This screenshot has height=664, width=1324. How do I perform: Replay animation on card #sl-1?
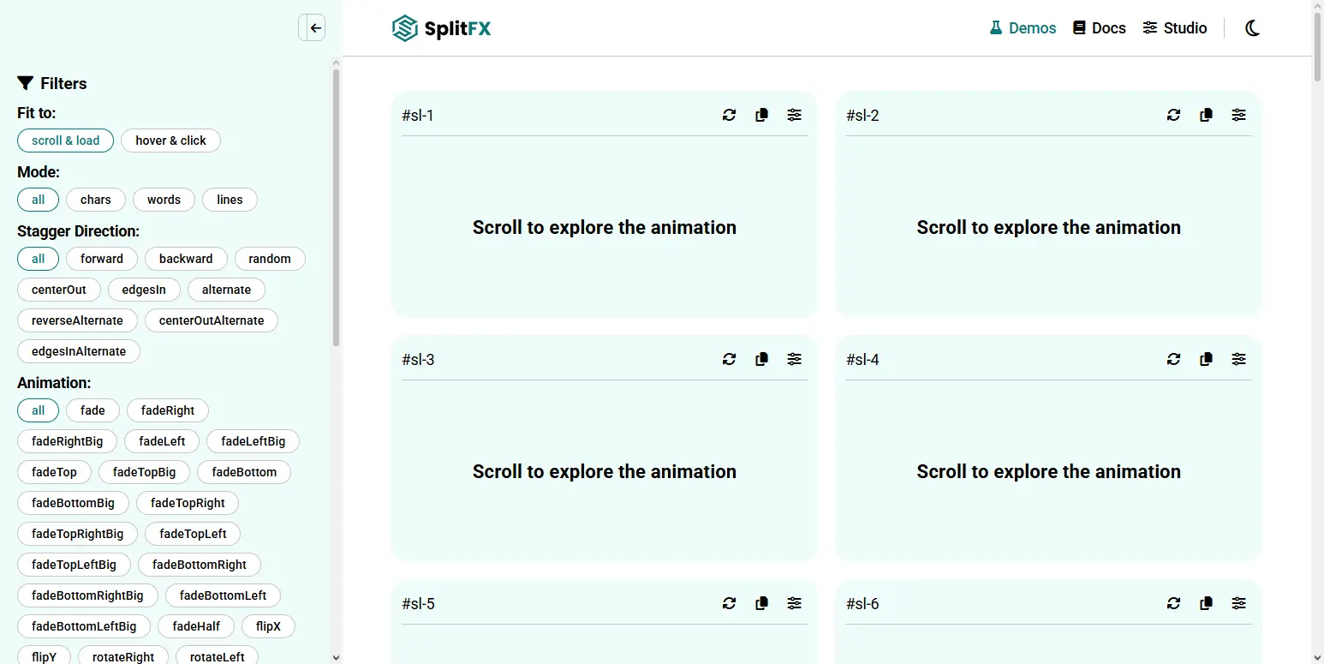coord(729,115)
